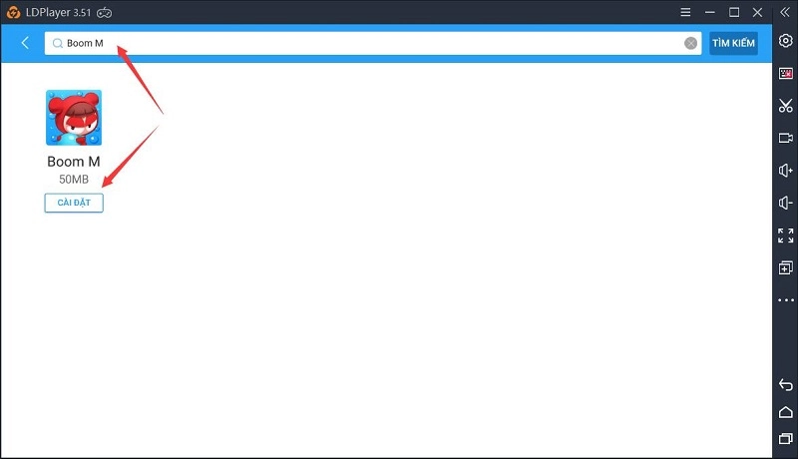
Task: Collapse the right sidebar with double chevron
Action: coord(784,12)
